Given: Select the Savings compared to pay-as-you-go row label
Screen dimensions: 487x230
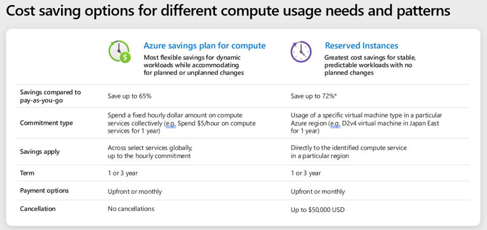Looking at the screenshot, I should click(50, 96).
